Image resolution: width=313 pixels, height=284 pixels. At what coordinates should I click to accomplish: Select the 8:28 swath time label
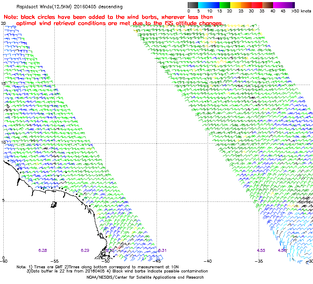coord(42,251)
